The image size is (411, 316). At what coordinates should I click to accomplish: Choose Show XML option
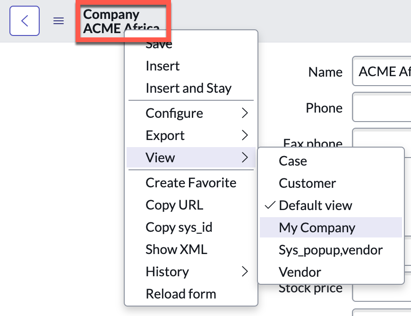[191, 249]
